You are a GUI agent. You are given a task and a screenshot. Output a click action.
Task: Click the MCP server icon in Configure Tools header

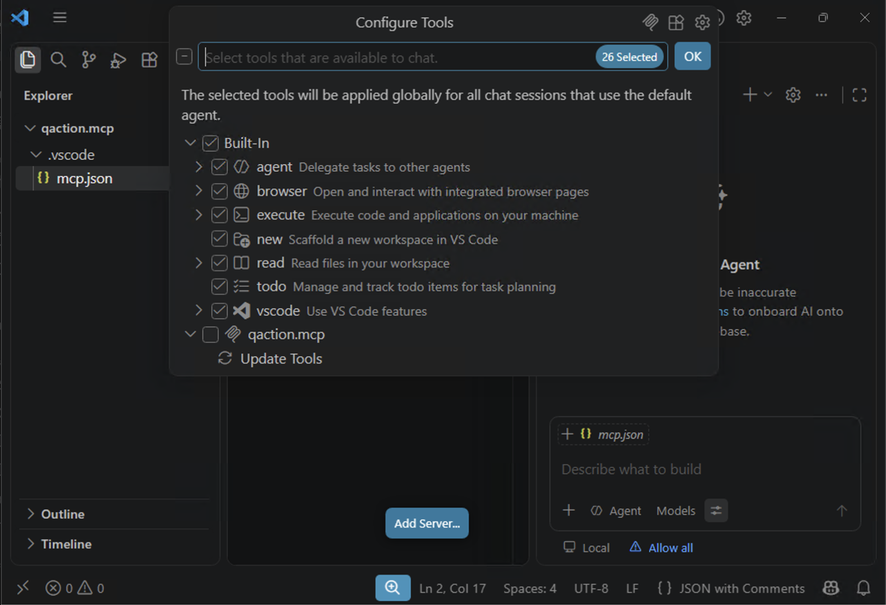[650, 22]
